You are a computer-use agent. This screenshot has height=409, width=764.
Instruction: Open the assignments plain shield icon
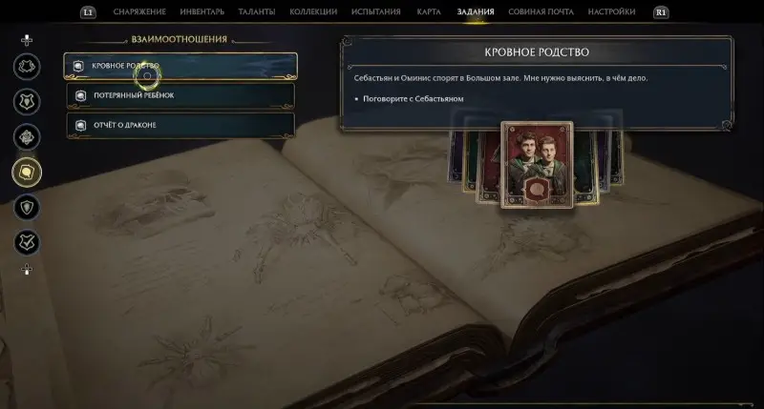(27, 208)
